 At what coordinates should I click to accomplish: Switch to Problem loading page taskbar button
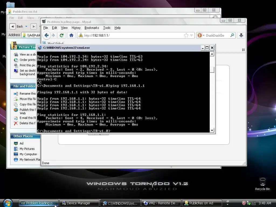(39, 203)
